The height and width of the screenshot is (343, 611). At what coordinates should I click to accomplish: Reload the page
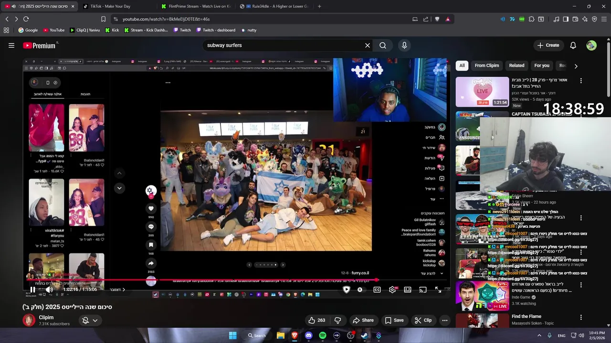pos(26,19)
